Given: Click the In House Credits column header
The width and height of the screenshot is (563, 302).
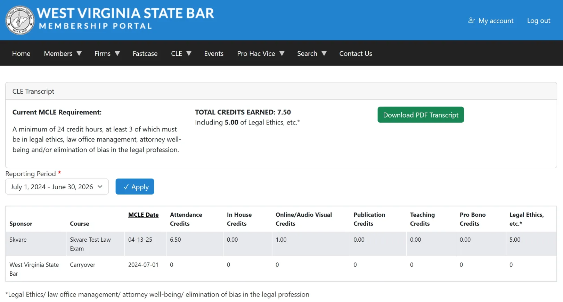Looking at the screenshot, I should (239, 219).
